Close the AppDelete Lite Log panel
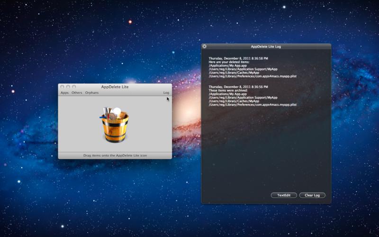The image size is (379, 237). point(204,46)
